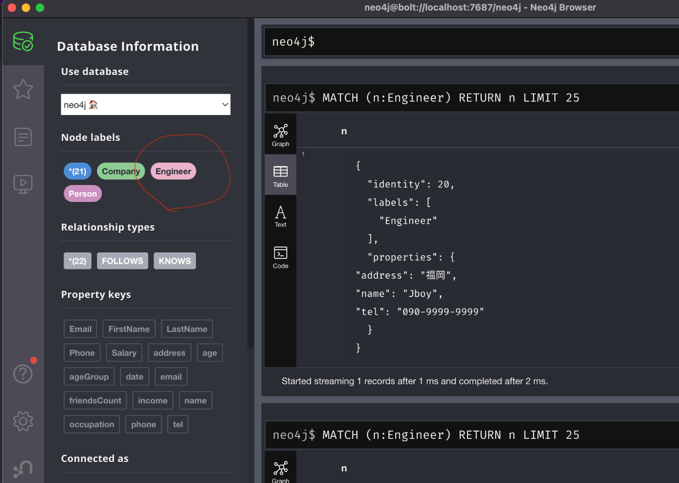The height and width of the screenshot is (483, 679).
Task: Click the LastName property key
Action: (187, 329)
